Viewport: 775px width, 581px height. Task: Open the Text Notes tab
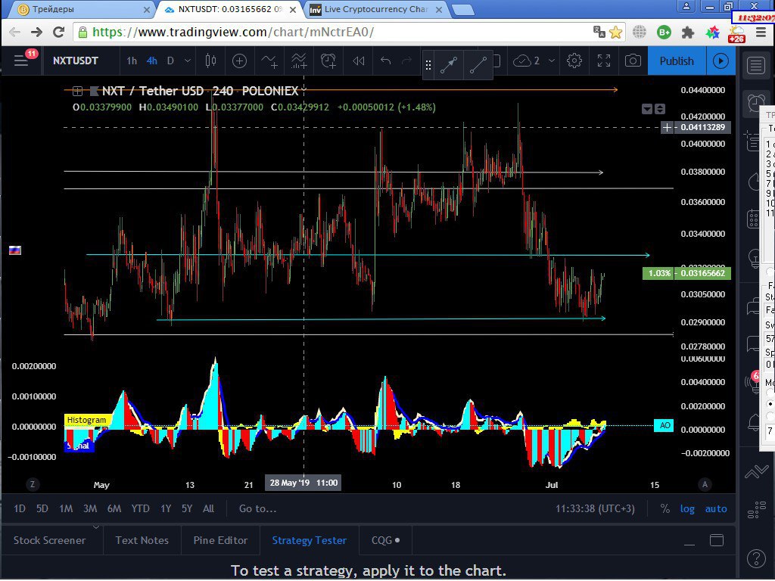point(142,540)
